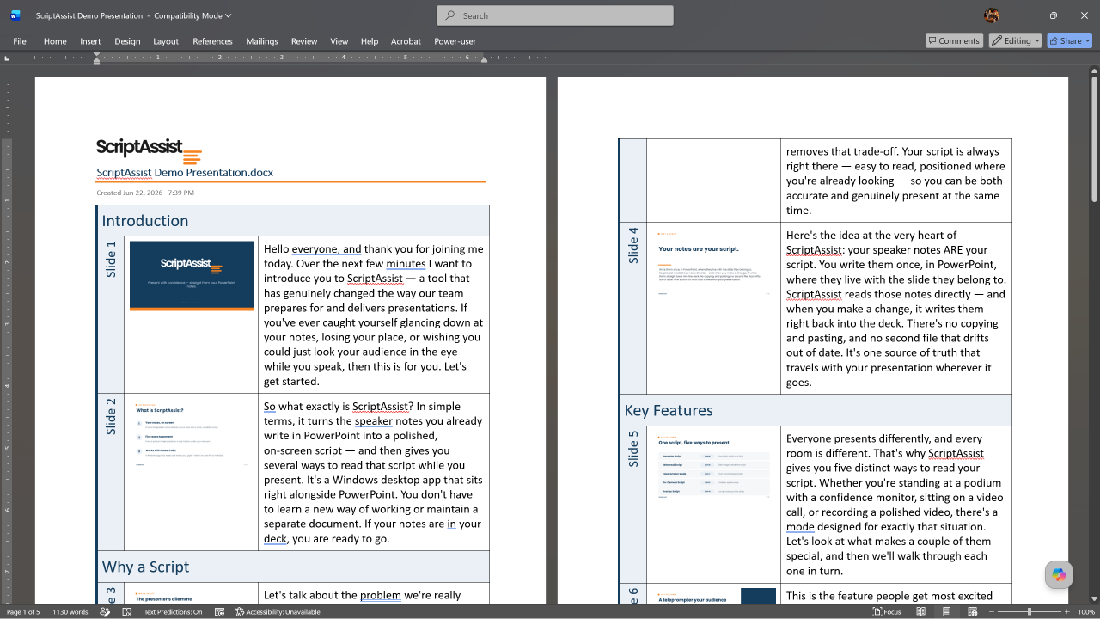Screen dimensions: 1100x619
Task: Click the Slide 1 rotated label
Action: click(x=111, y=259)
